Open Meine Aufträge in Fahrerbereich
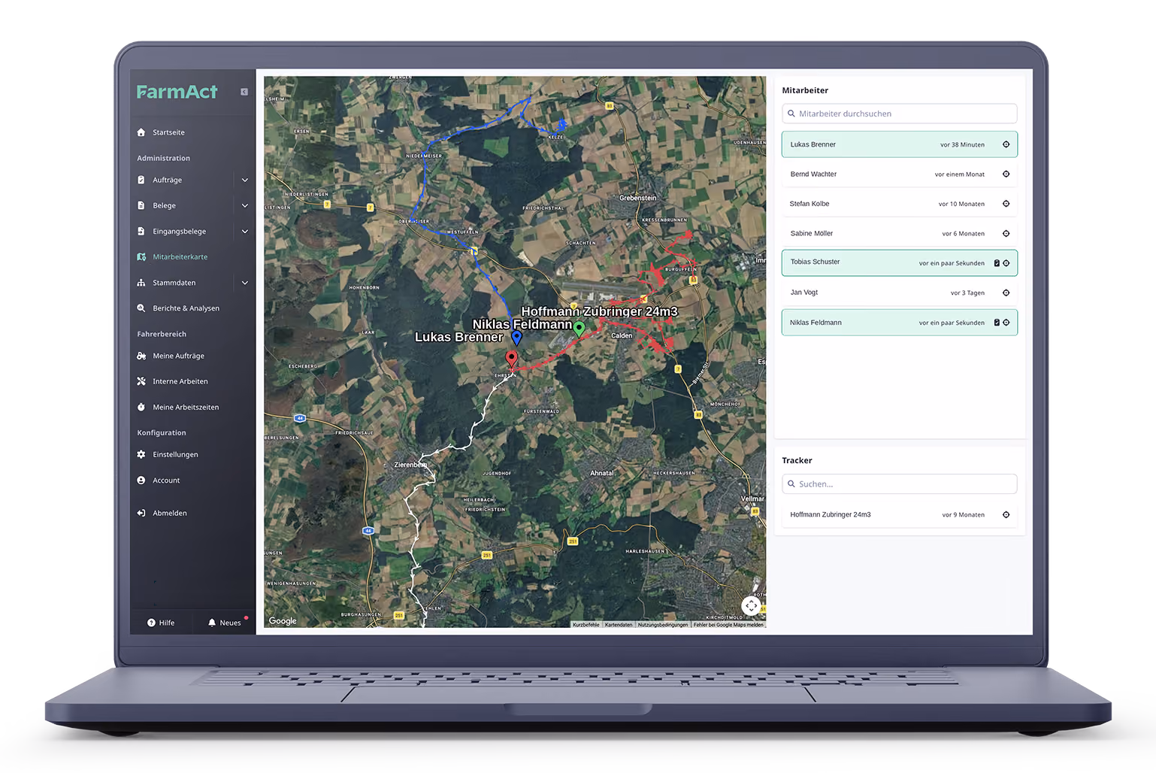 [x=178, y=356]
